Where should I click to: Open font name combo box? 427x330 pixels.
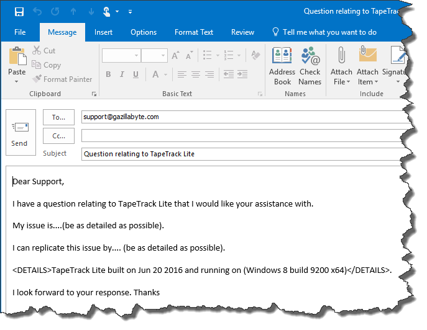tap(121, 55)
